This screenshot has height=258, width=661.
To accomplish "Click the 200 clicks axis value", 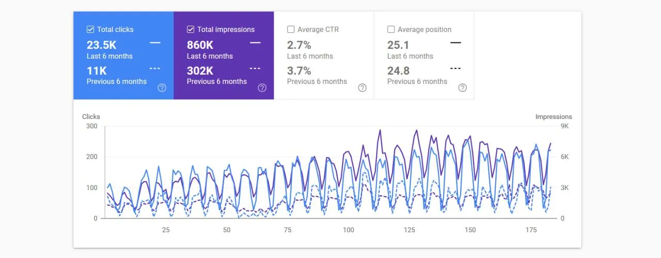I will point(91,157).
